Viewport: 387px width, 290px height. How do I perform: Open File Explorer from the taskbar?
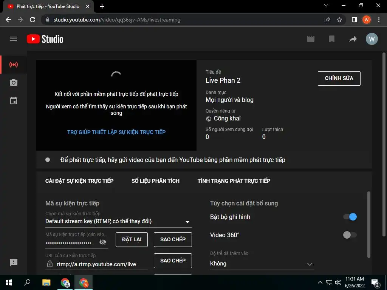(x=46, y=282)
